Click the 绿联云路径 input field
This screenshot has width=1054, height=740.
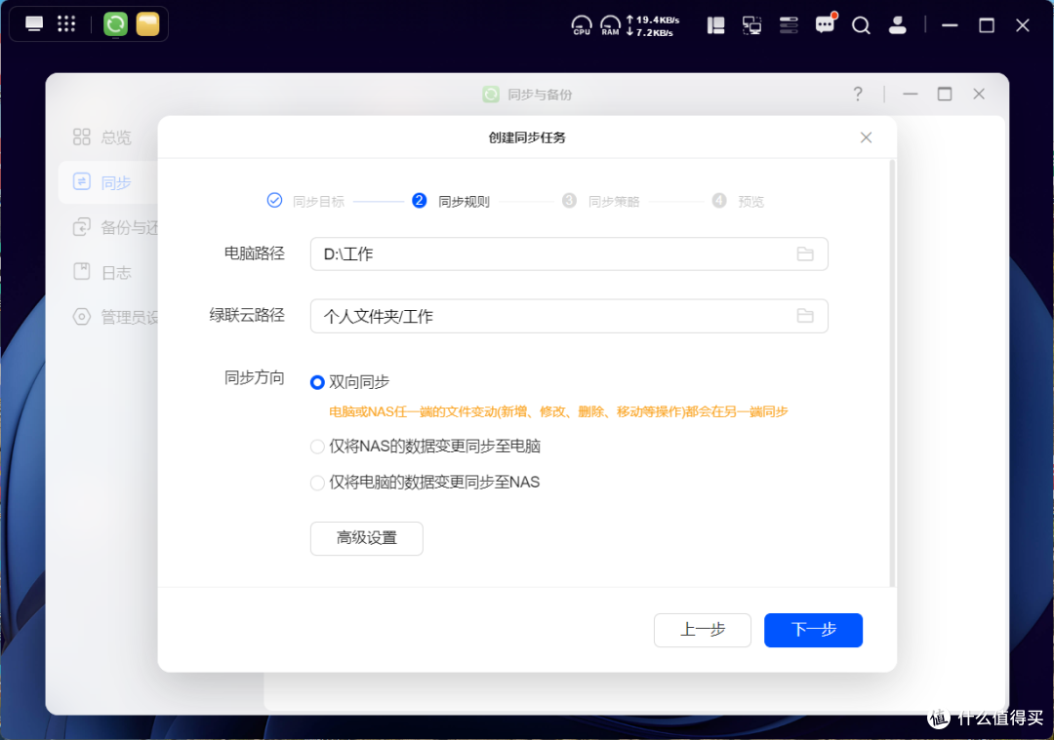pyautogui.click(x=569, y=316)
